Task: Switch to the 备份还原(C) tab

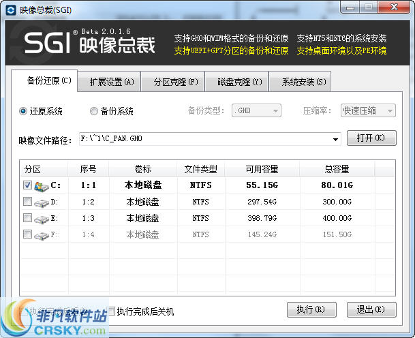Action: pos(44,80)
